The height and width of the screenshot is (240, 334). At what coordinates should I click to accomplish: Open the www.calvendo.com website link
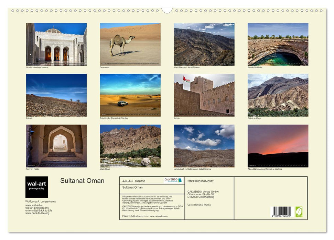159,216
